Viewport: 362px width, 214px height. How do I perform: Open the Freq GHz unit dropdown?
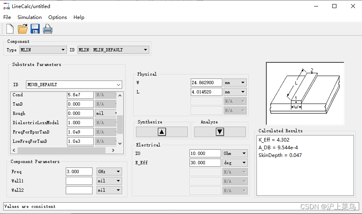(109, 172)
